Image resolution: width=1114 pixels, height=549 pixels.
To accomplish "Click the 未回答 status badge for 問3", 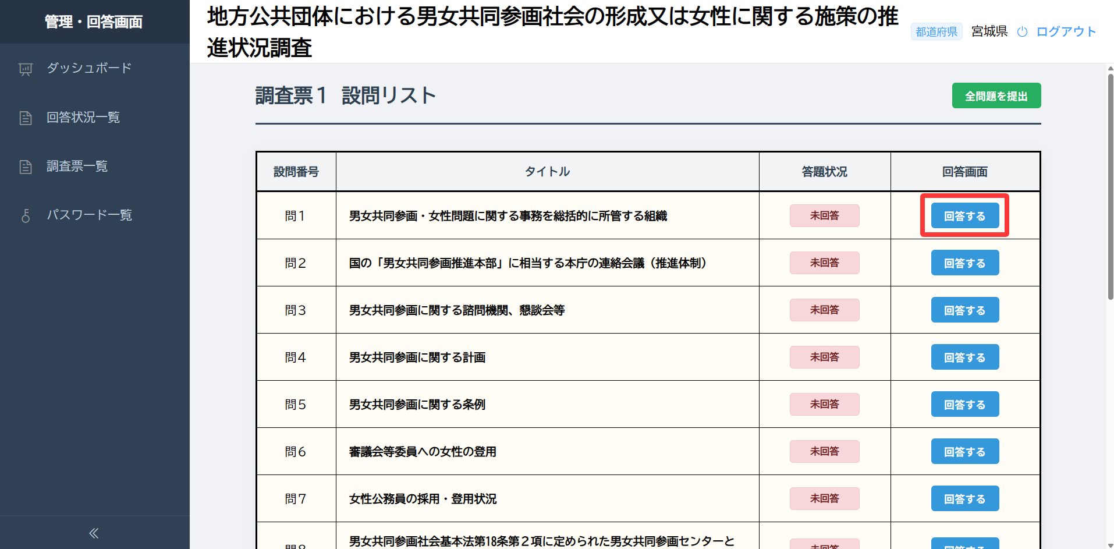I will (825, 310).
